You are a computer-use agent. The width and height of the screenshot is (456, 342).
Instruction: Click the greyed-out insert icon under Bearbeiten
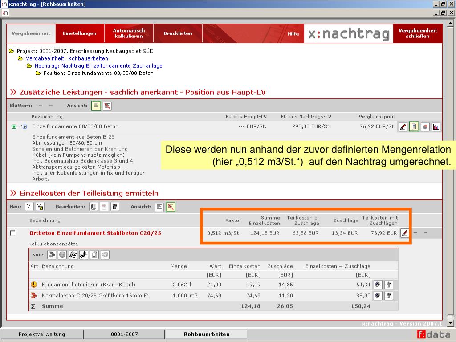[x=104, y=207]
